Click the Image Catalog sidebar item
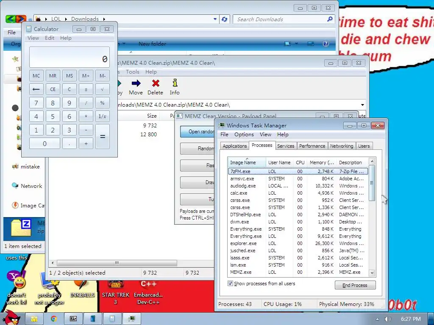 (28, 206)
